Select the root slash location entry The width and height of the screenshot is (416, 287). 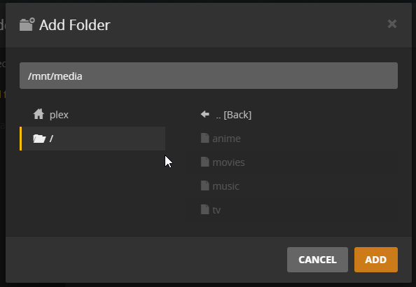[x=92, y=139]
